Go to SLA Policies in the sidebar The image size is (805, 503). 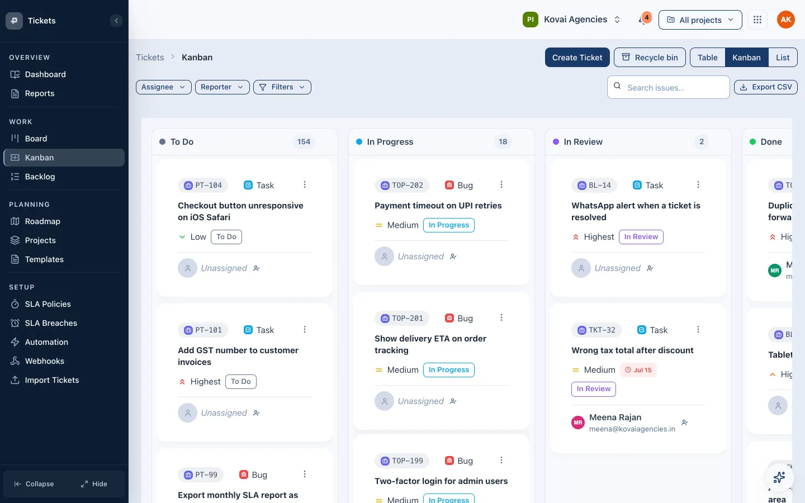pos(64,304)
